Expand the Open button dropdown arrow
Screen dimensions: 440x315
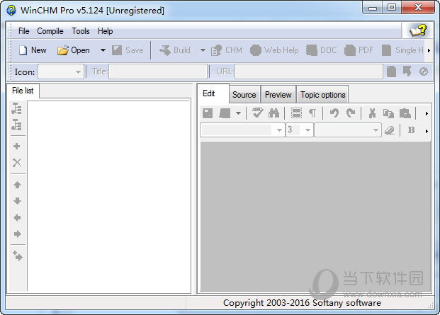coord(103,50)
